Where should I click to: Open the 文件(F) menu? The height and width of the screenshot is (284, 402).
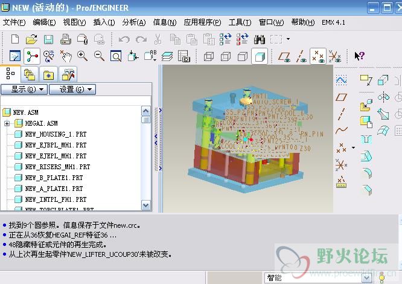click(14, 22)
